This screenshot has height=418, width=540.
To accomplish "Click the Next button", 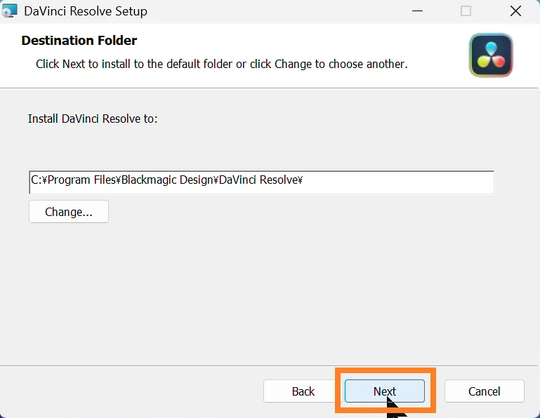I will [x=384, y=391].
